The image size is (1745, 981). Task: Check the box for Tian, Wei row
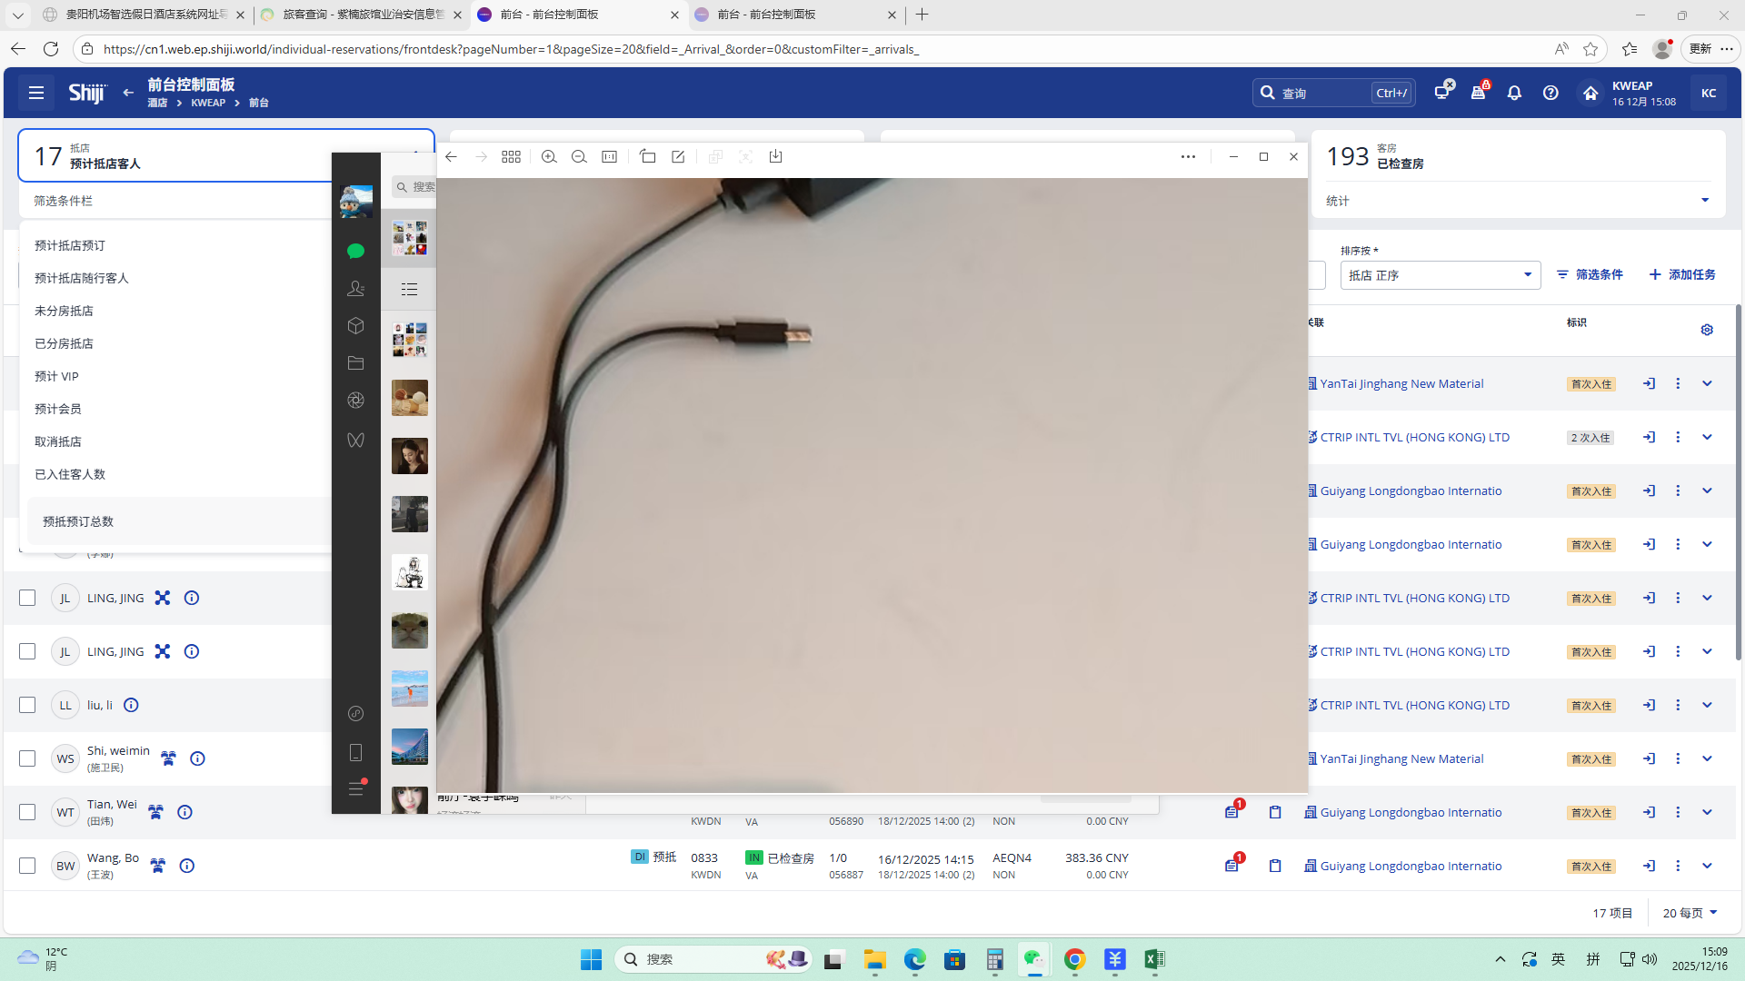27,812
